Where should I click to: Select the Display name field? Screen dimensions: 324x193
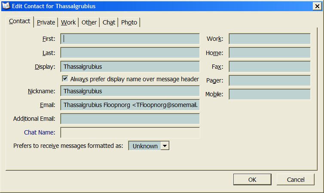[x=130, y=67]
